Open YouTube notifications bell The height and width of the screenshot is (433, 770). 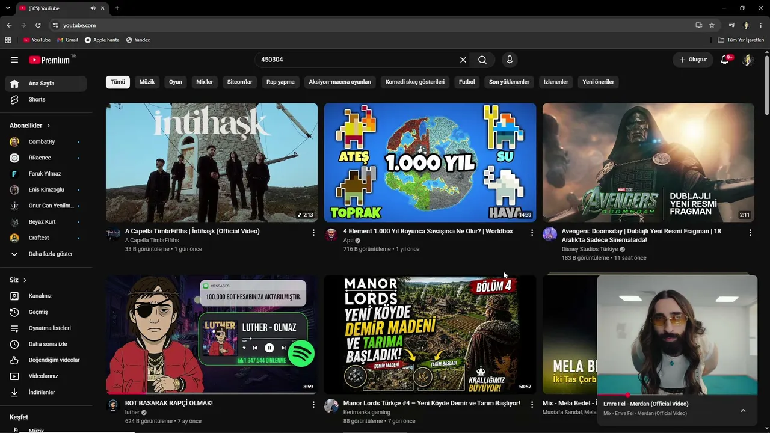coord(725,60)
